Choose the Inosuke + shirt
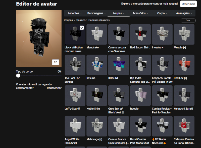The width and height of the screenshot is (201, 148). pyautogui.click(x=162, y=34)
